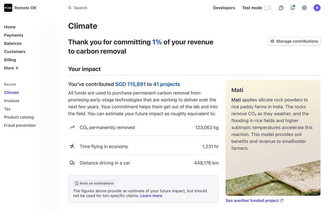Expand the More sidebar menu
Screen dimensions: 329x210
[11, 68]
